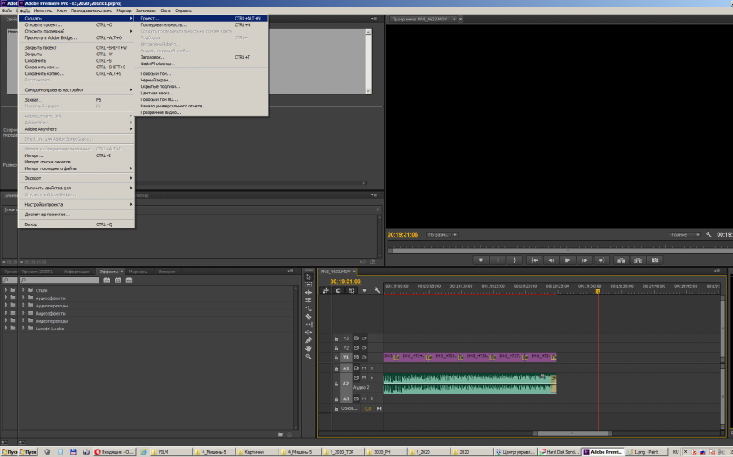Open the zoom level dropdown in program monitor
Screen dimensions: 733x457
(442, 235)
